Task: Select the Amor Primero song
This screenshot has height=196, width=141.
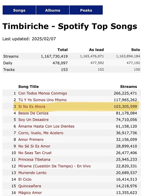Action: pos(31,139)
